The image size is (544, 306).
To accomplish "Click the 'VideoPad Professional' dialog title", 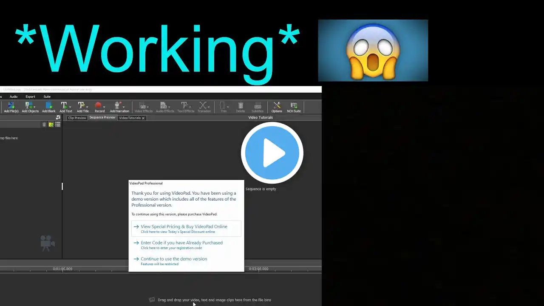I will (x=146, y=183).
